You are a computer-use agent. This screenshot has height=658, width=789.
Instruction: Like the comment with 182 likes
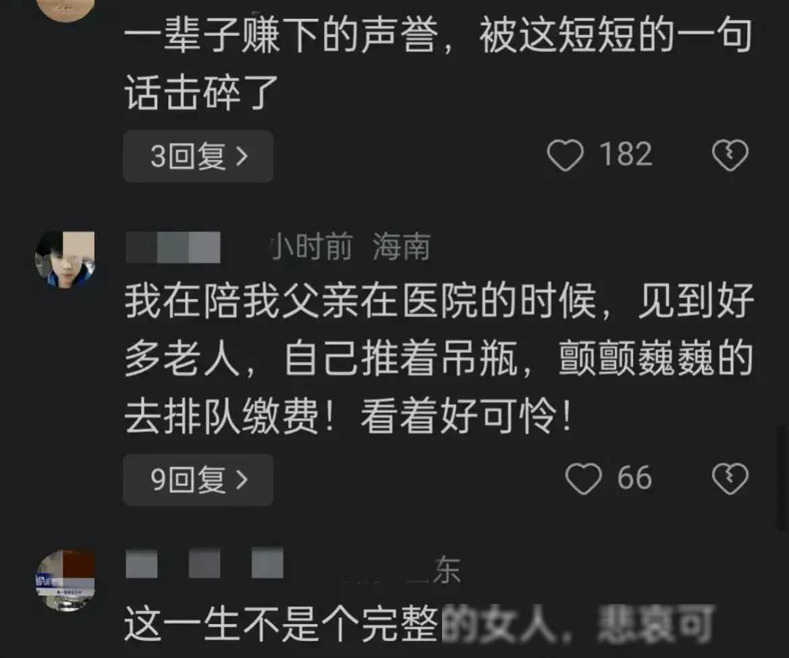tap(565, 155)
